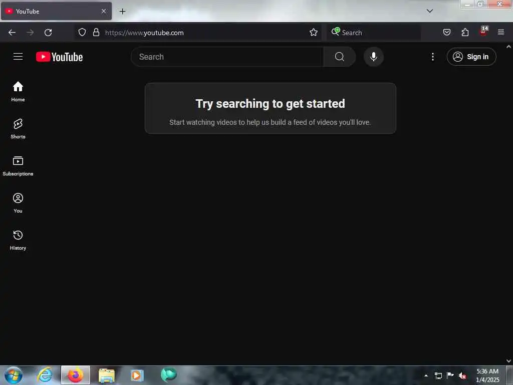513x385 pixels.
Task: Click the muted volume tray icon
Action: pos(462,375)
